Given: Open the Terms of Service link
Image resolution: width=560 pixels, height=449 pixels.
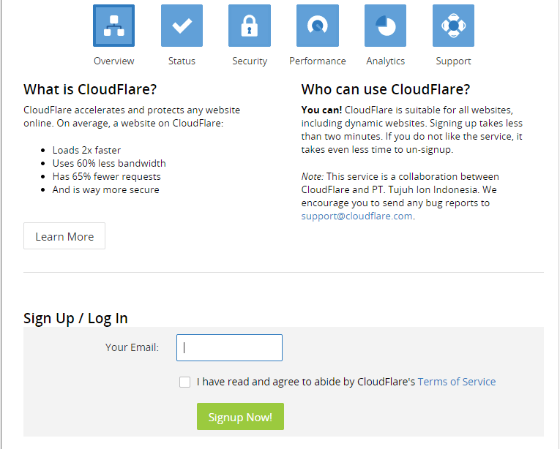Looking at the screenshot, I should pyautogui.click(x=456, y=382).
